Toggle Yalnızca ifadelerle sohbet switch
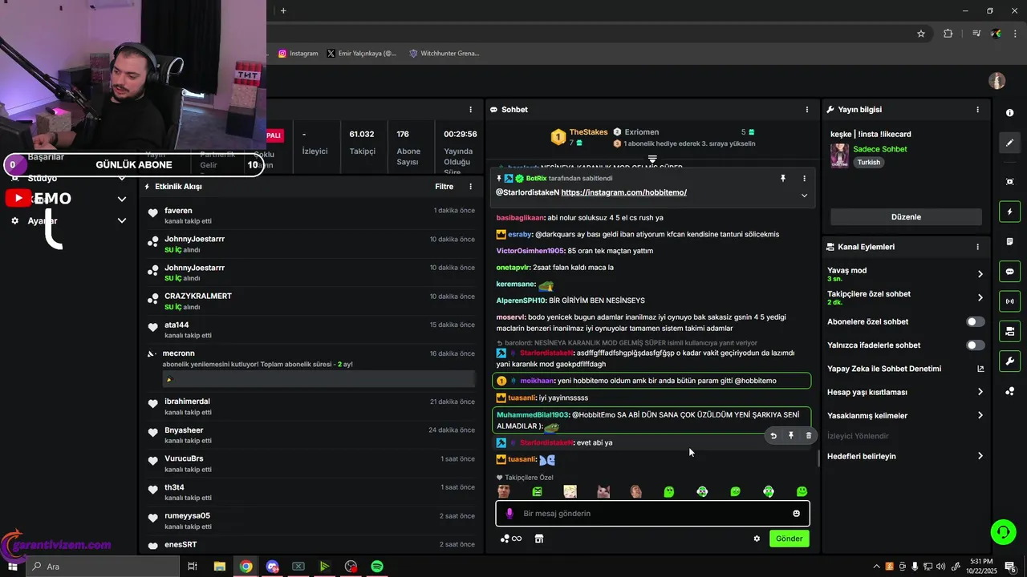Viewport: 1027px width, 577px height. point(975,345)
